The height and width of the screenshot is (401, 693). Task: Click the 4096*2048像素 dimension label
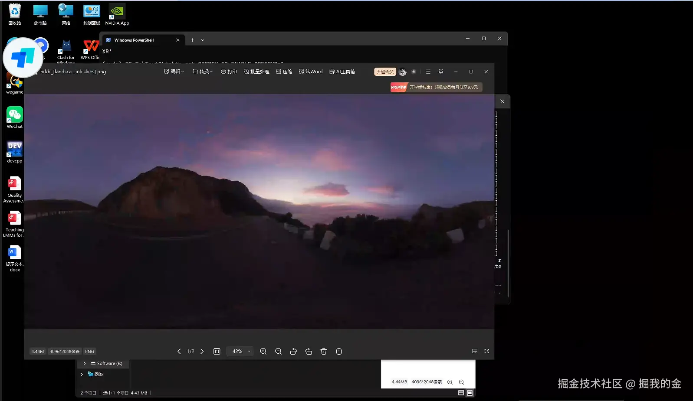point(65,351)
